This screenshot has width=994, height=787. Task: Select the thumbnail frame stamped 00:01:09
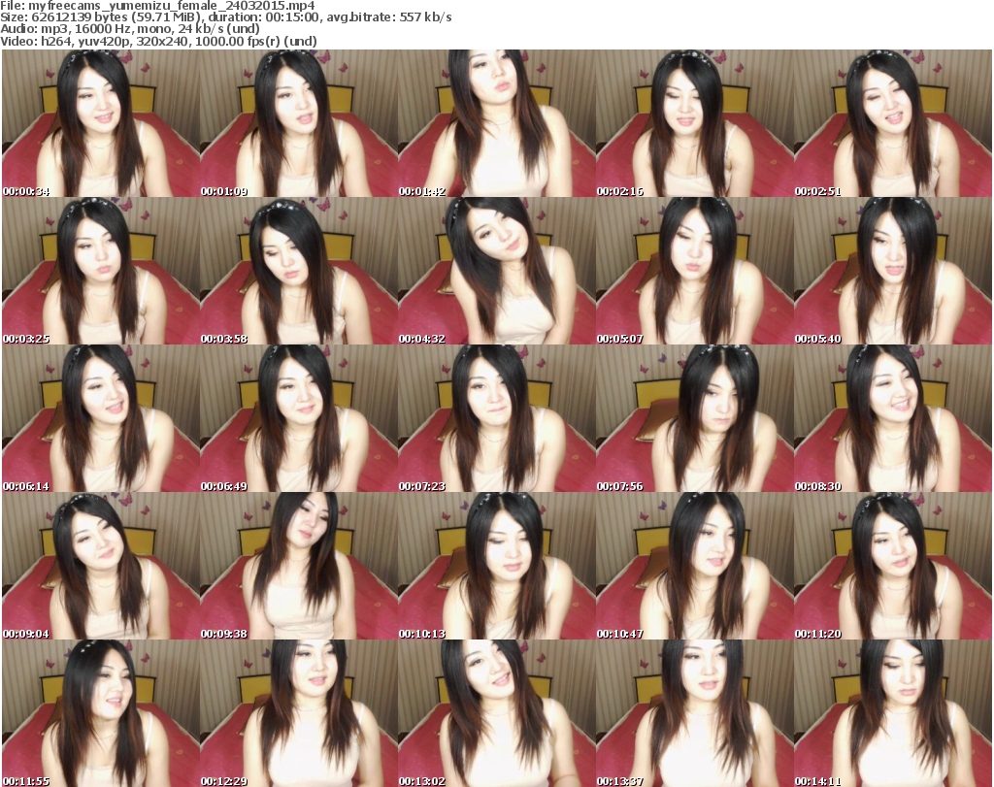pyautogui.click(x=299, y=123)
